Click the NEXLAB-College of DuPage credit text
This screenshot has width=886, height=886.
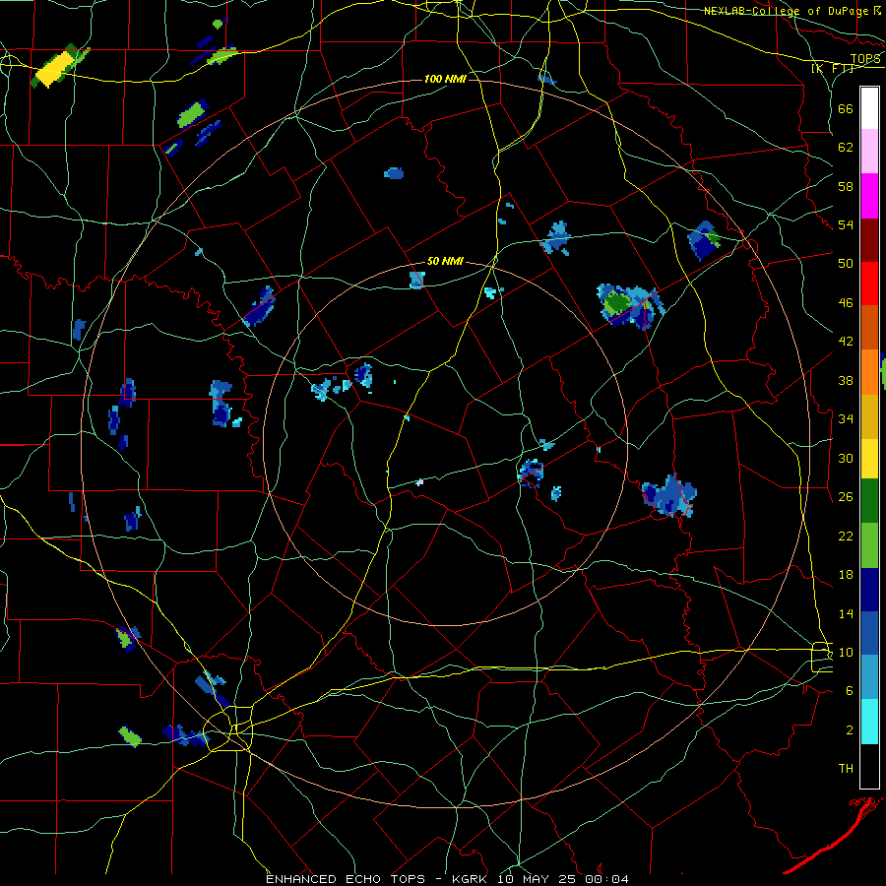[792, 11]
